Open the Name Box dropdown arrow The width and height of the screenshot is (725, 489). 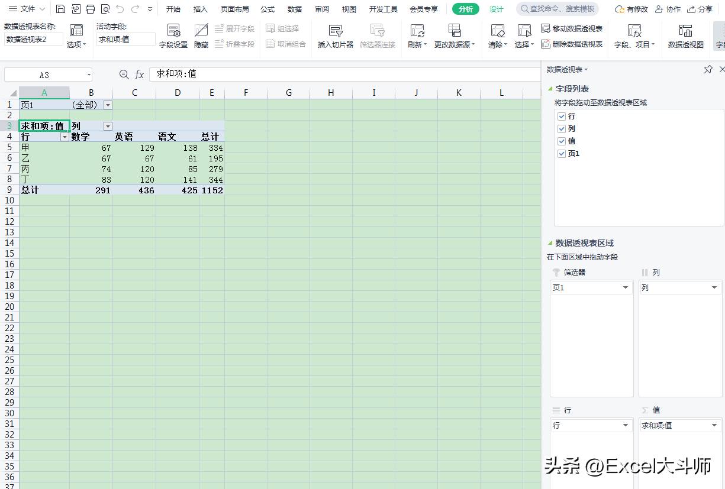click(x=89, y=75)
